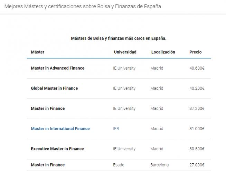Click the Esade university cell

point(119,165)
